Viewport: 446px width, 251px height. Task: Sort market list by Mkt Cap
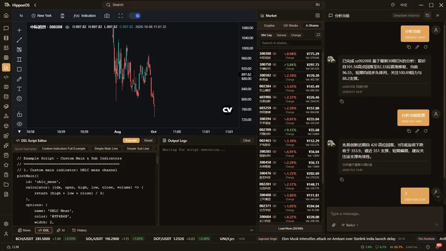click(266, 35)
